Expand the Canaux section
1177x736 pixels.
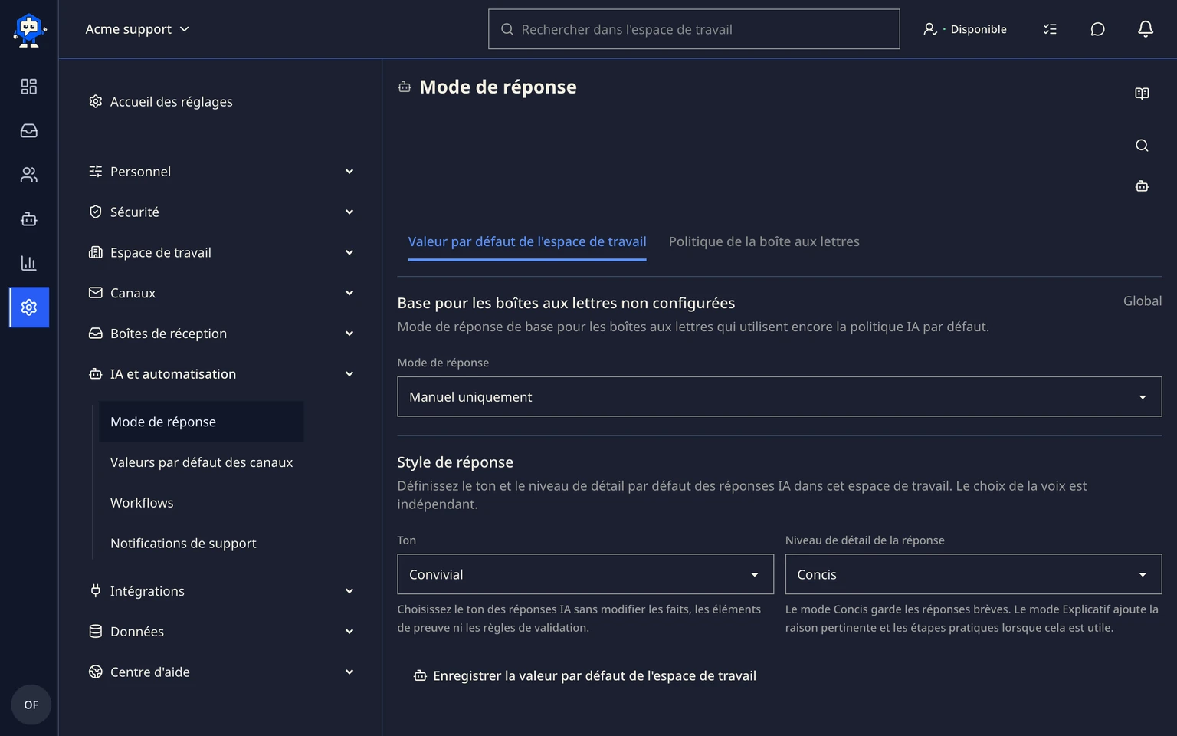tap(222, 293)
